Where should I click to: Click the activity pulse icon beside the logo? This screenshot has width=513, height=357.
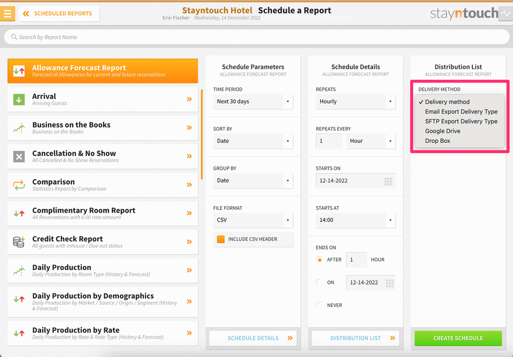click(506, 14)
